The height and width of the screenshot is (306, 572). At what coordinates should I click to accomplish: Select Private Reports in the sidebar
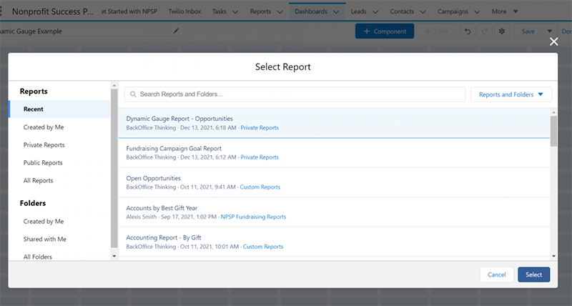44,145
